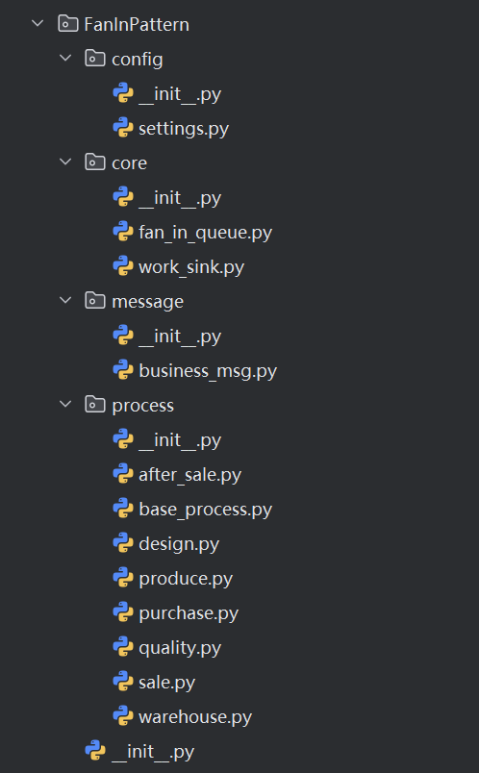This screenshot has width=479, height=773.
Task: Open business_msg.py file
Action: [x=208, y=371]
